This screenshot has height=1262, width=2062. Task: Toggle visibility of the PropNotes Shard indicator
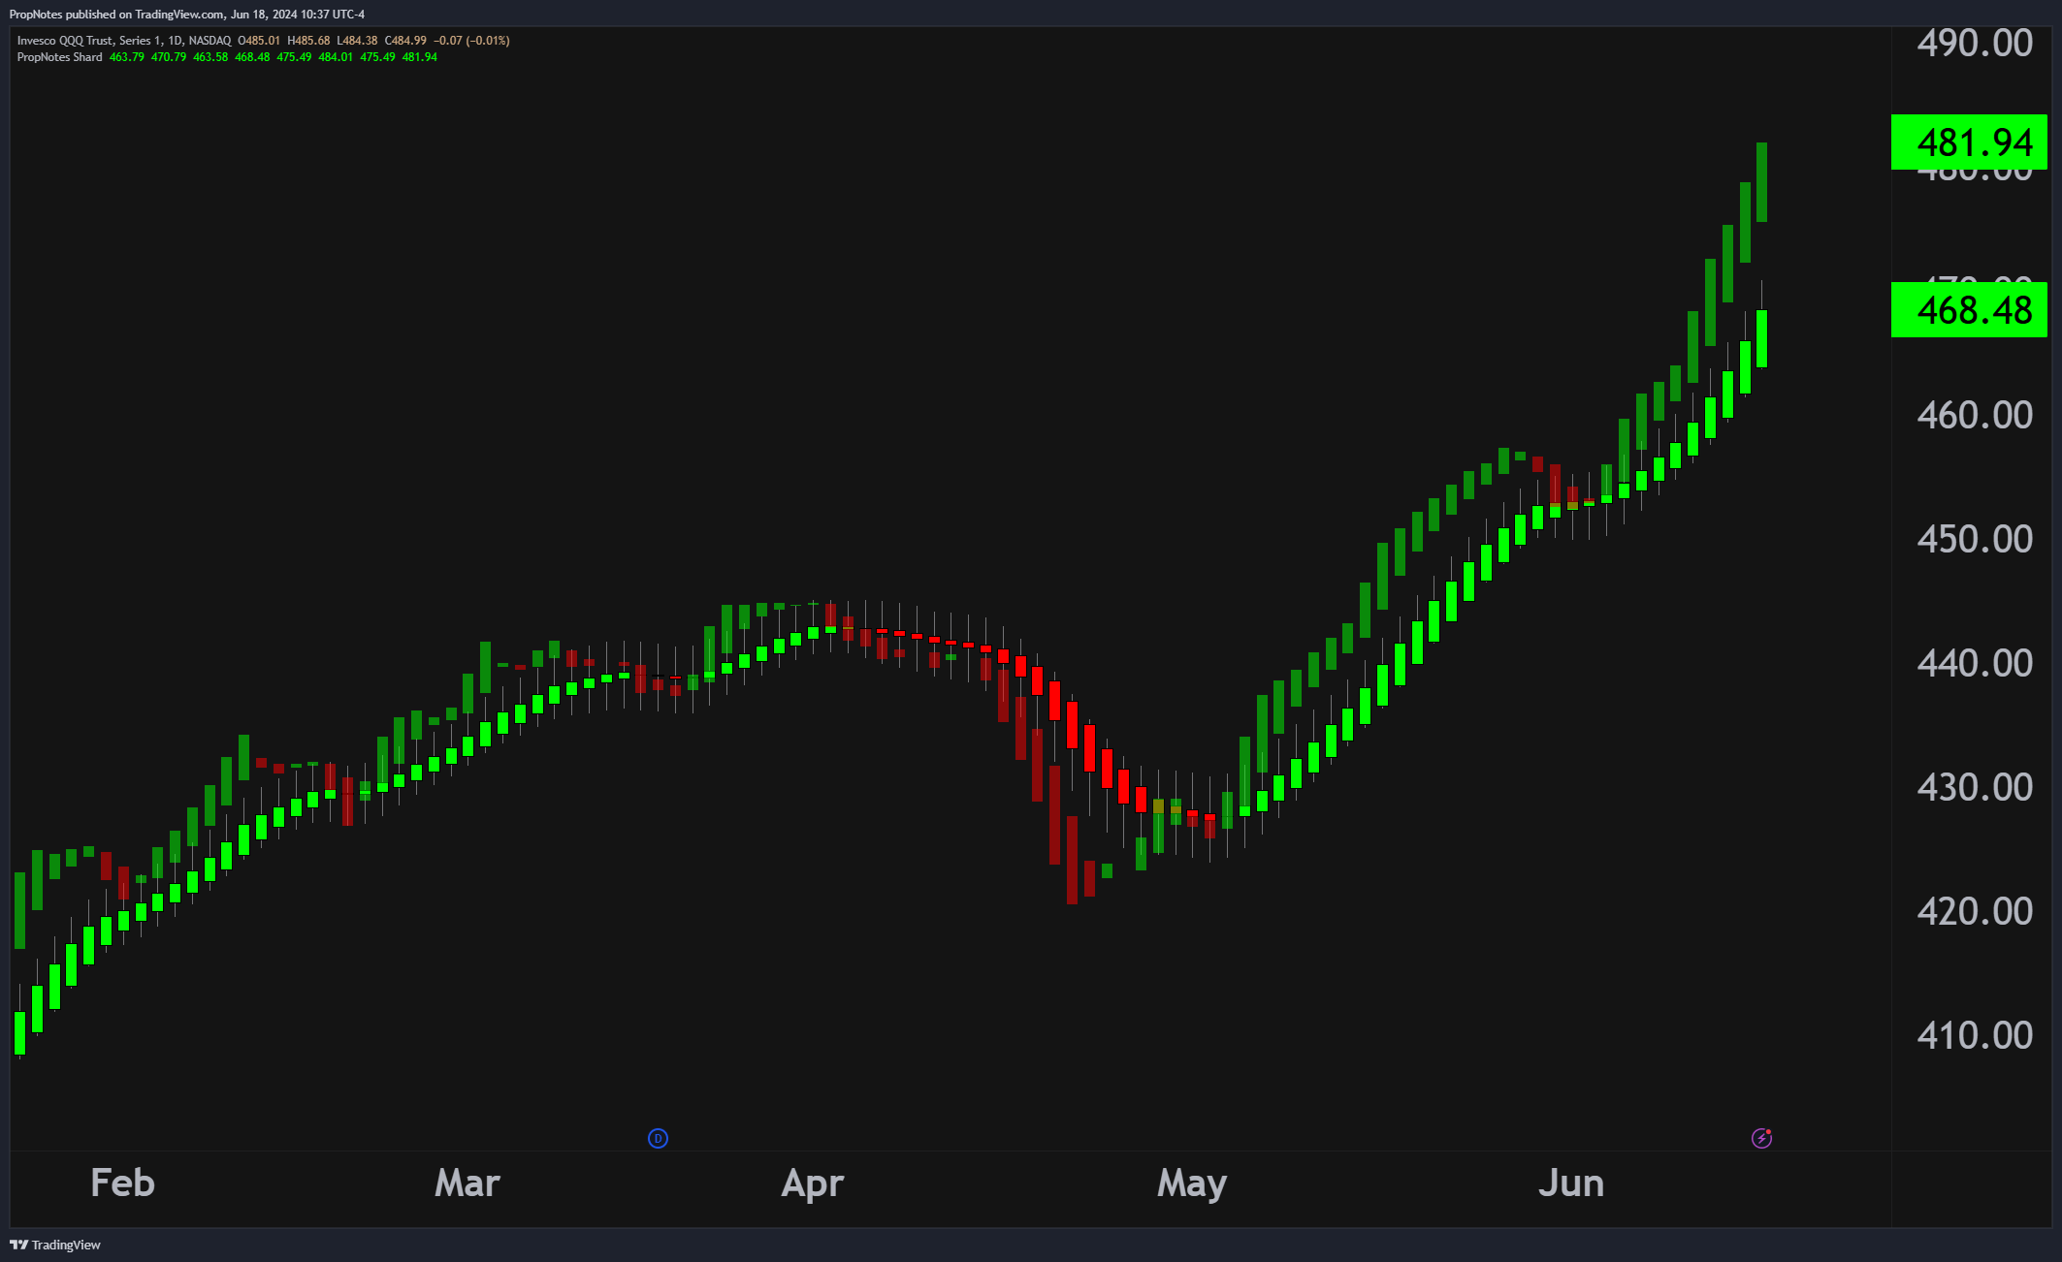coord(60,57)
